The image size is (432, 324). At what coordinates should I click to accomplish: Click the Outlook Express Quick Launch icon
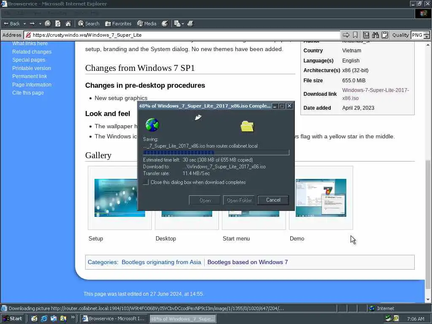54,319
